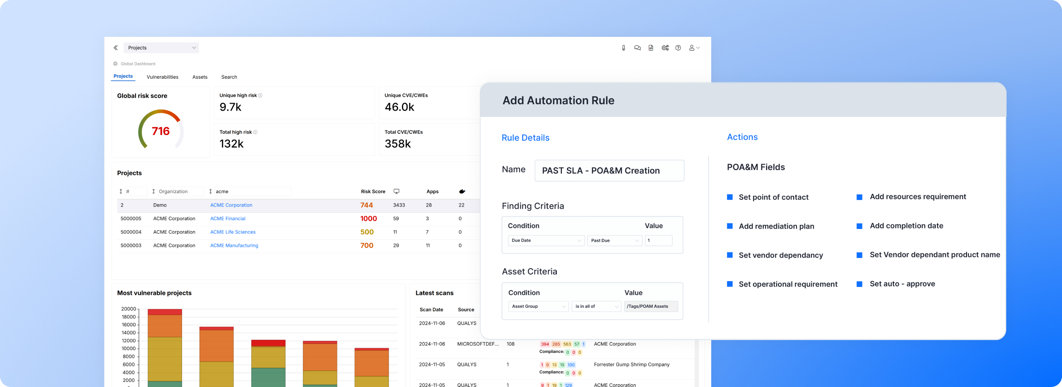Screen dimensions: 1062x387
Task: Click the red 394 severity badge
Action: [x=545, y=344]
